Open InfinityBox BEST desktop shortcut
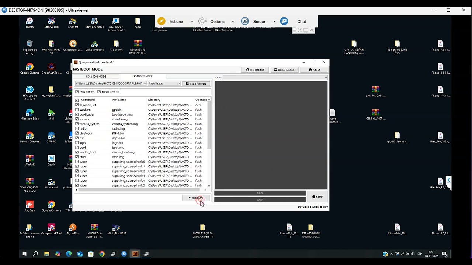Screen dimensions: 472x265 click(x=116, y=229)
